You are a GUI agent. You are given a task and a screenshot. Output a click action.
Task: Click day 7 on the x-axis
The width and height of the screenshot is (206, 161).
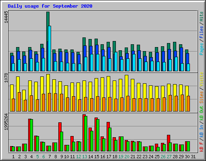click(x=49, y=157)
